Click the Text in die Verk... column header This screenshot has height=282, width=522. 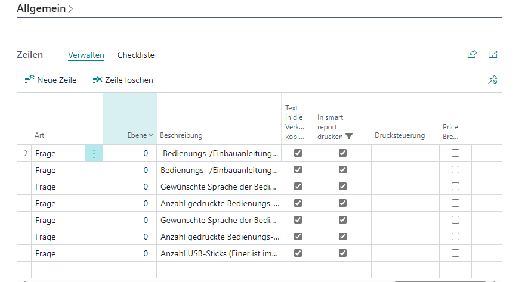(294, 122)
